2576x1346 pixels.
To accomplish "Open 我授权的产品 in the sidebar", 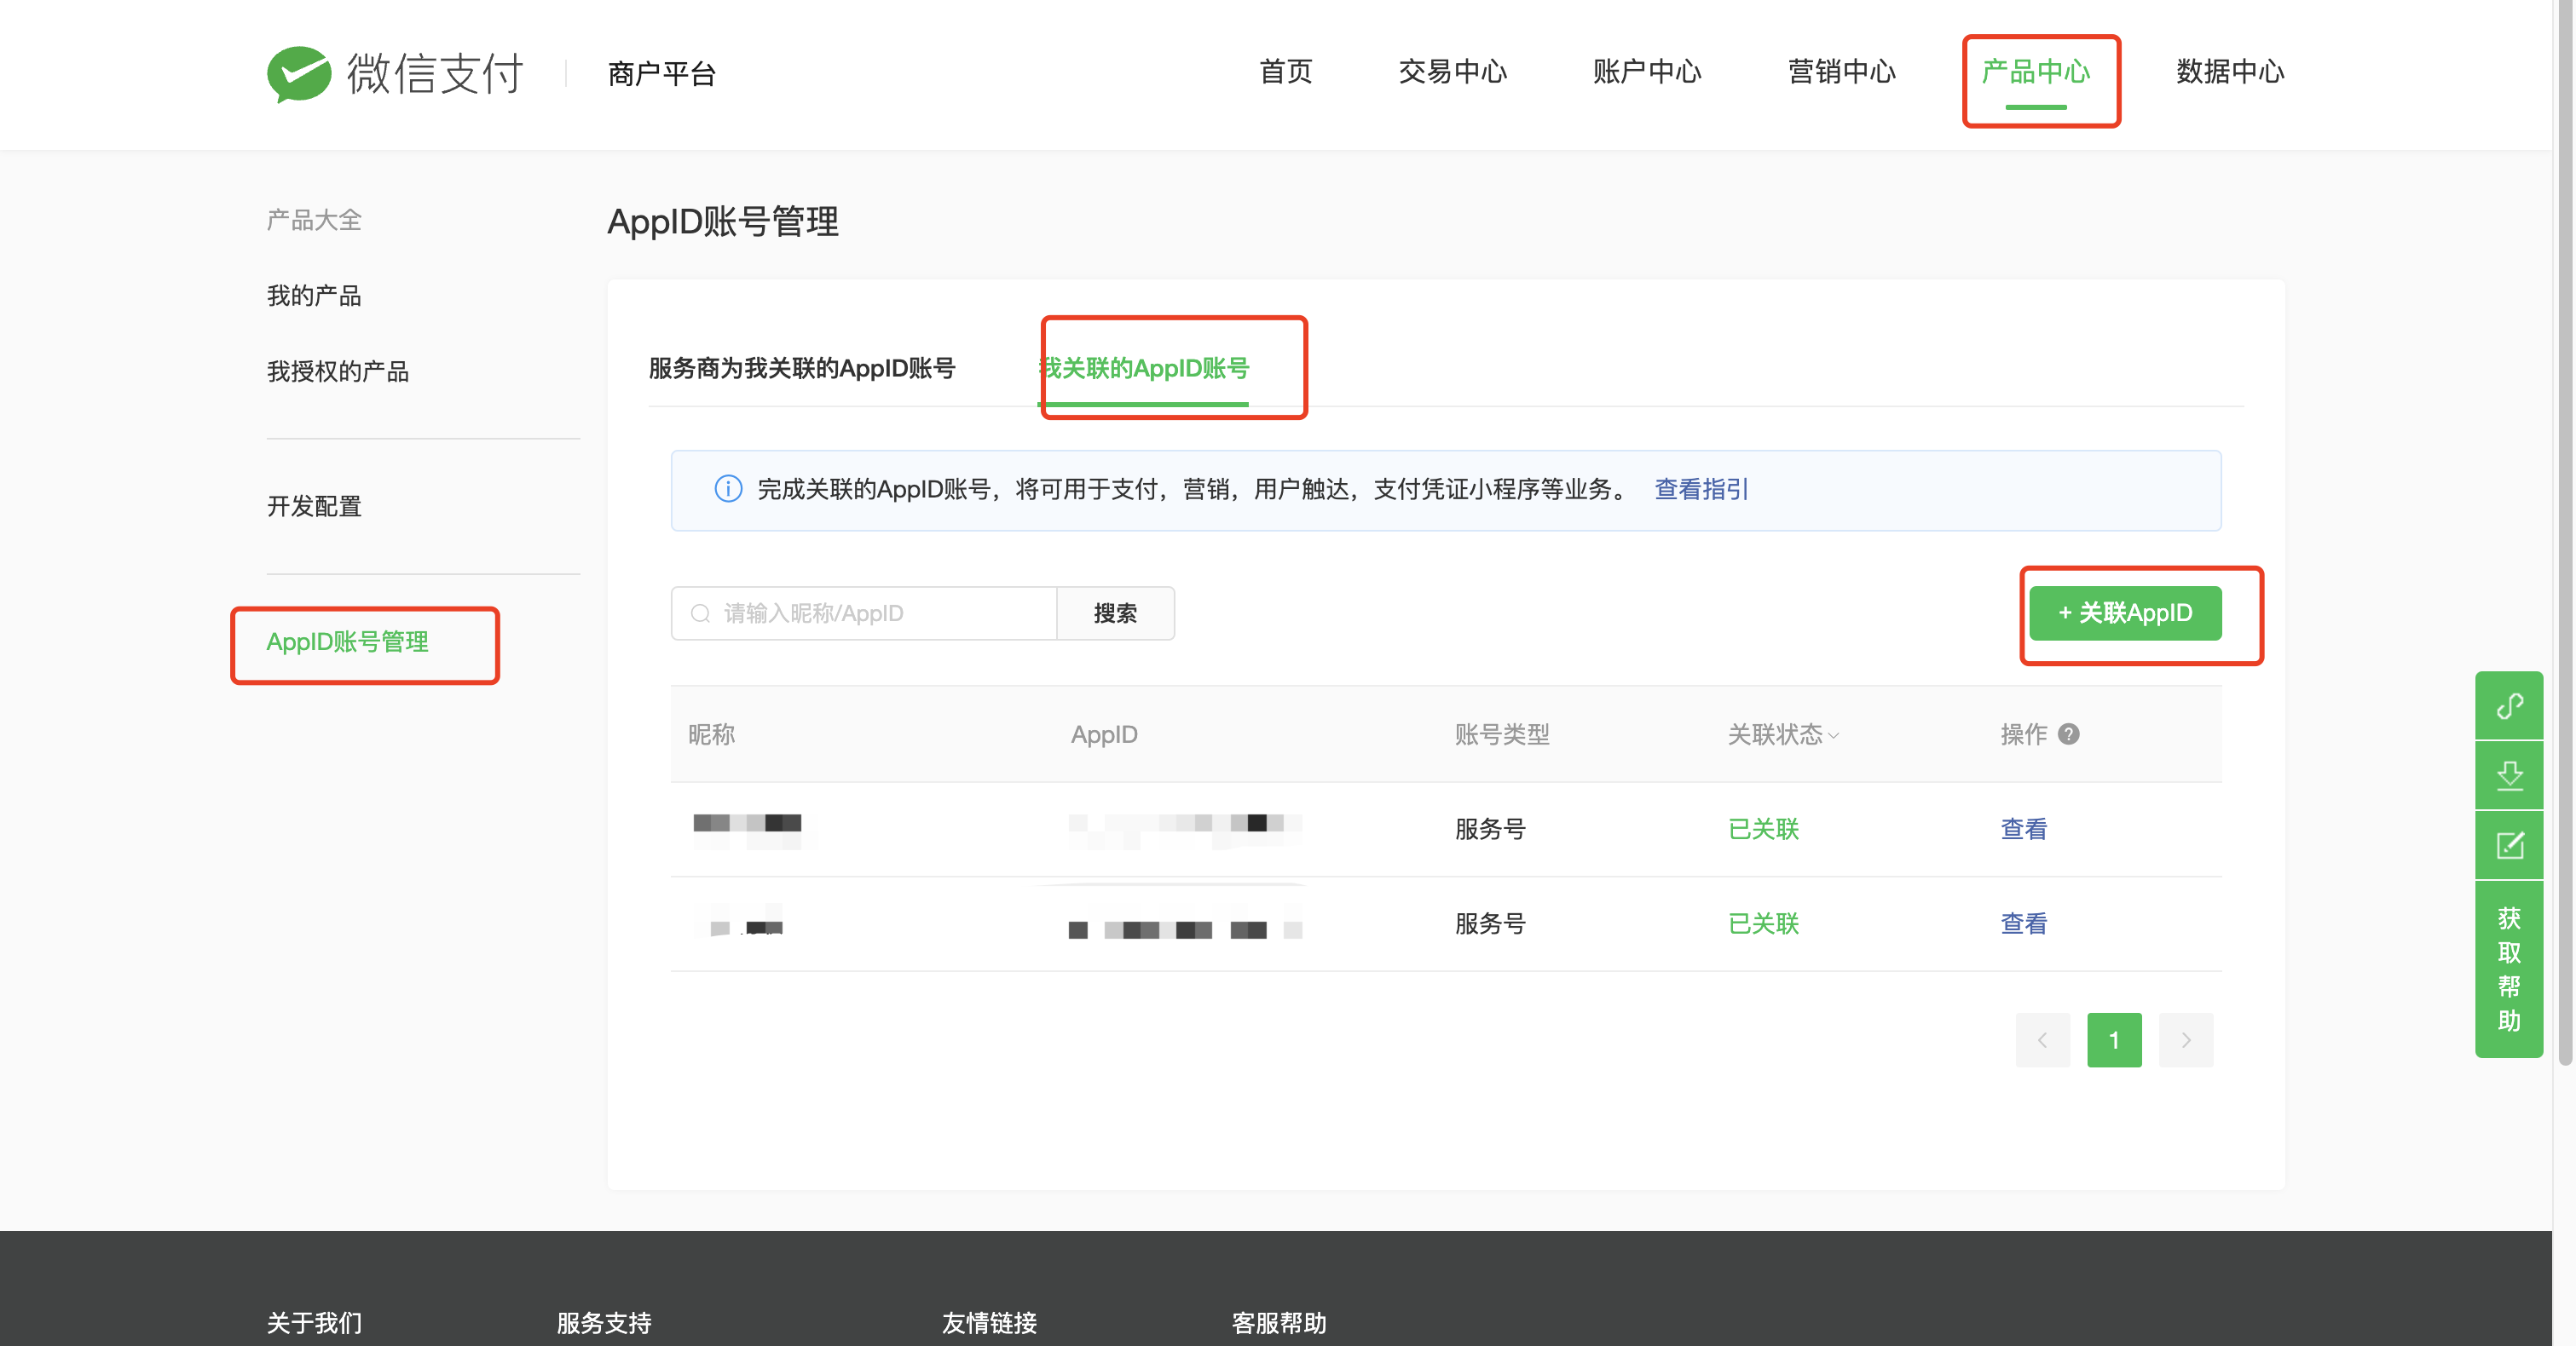I will tap(338, 371).
